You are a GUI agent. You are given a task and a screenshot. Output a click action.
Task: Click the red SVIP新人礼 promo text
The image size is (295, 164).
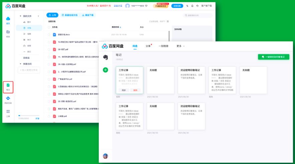99,6
